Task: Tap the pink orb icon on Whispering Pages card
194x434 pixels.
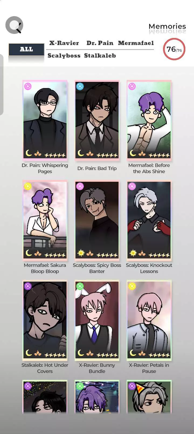Action: coord(28,86)
